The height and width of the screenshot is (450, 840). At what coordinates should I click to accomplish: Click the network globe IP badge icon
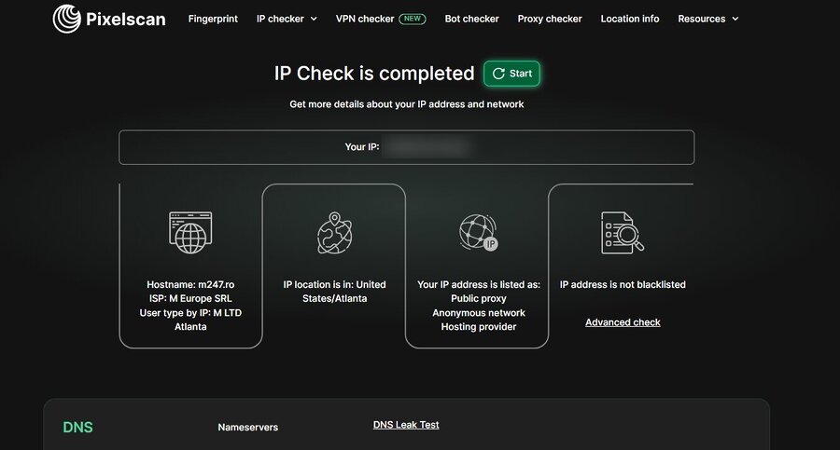pos(479,232)
